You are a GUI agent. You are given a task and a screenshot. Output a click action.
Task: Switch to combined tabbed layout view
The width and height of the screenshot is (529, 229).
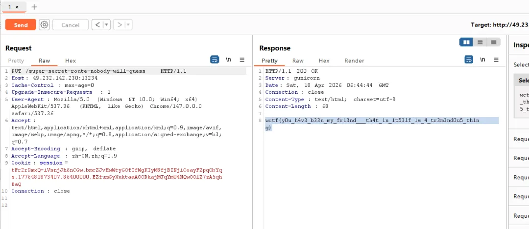coord(494,42)
